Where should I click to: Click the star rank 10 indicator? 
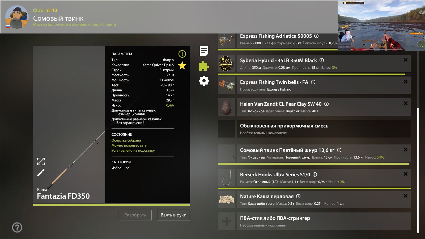point(52,10)
